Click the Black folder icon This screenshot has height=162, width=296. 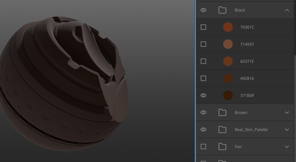tap(222, 10)
